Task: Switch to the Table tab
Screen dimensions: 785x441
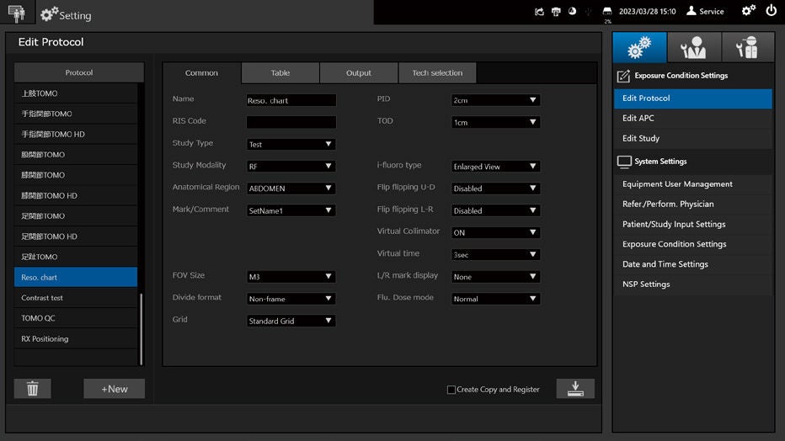Action: (x=280, y=73)
